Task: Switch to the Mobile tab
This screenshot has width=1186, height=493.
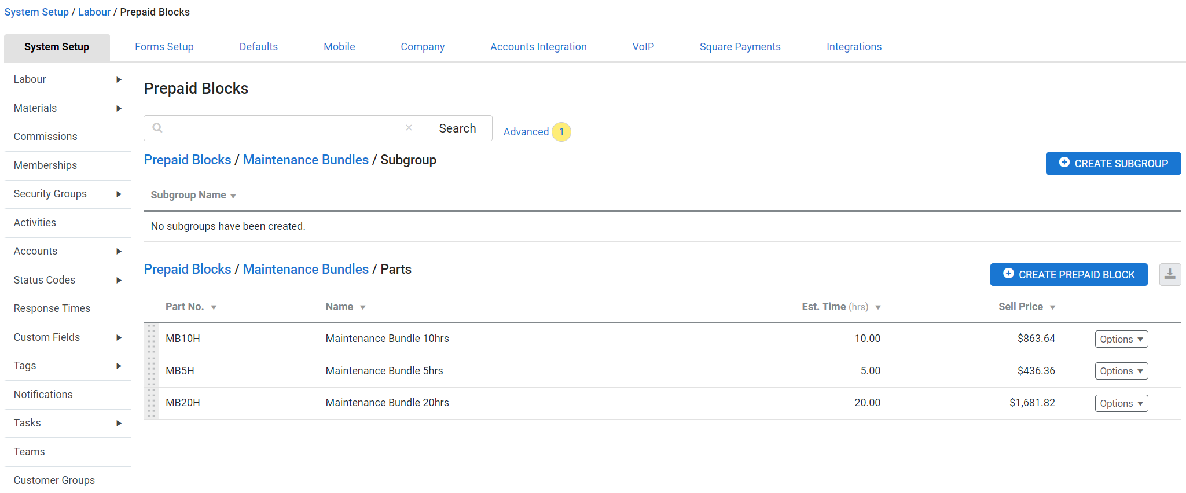Action: pos(339,47)
